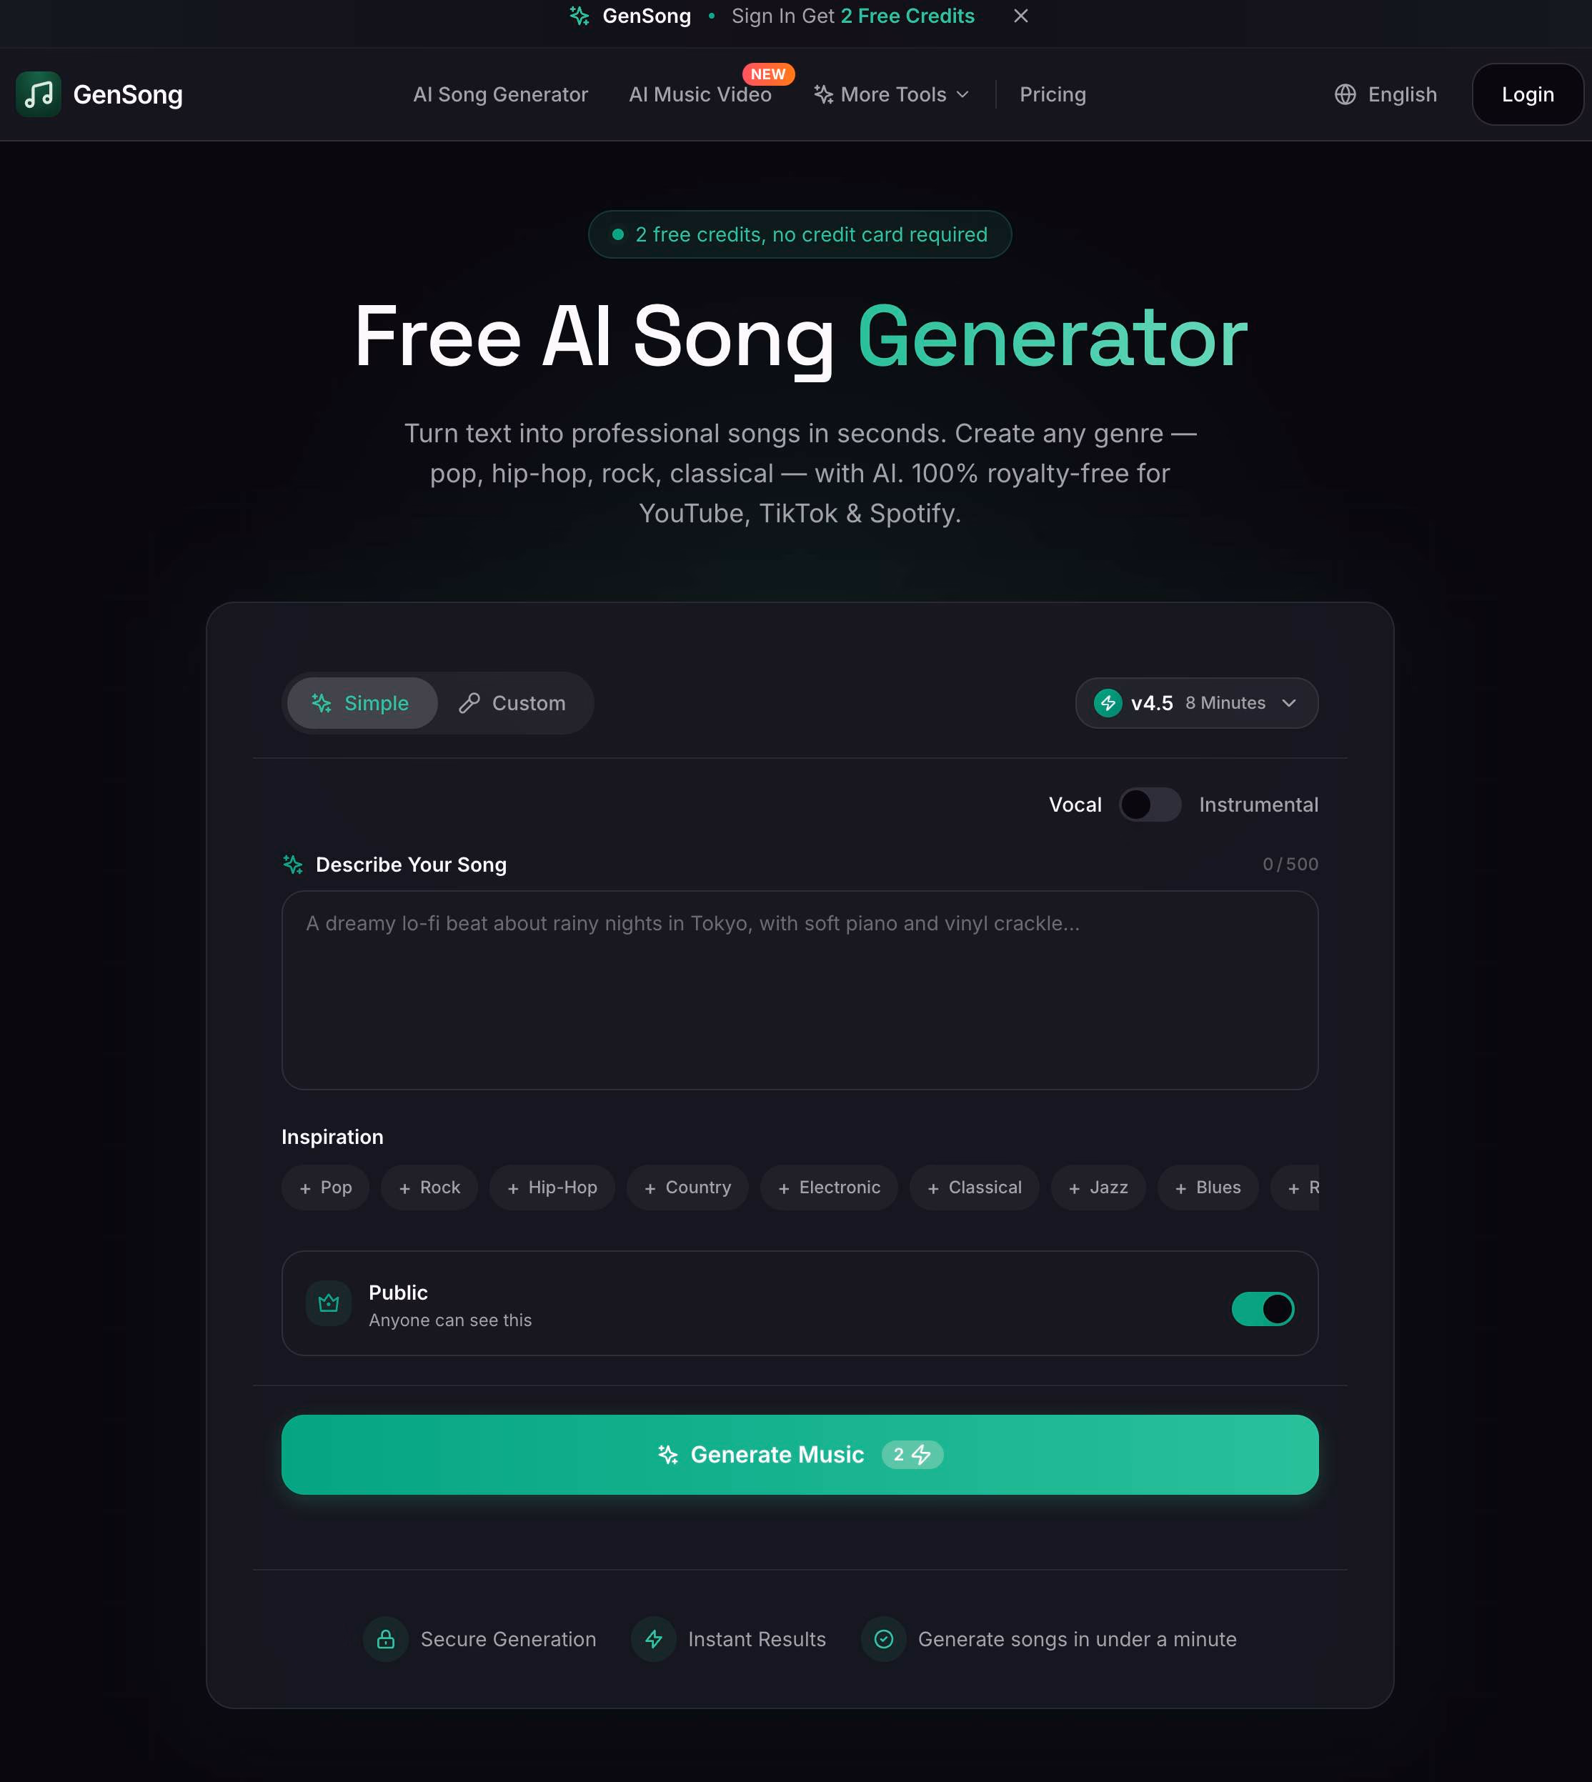Toggle the Vocal / Instrumental switch
This screenshot has height=1782, width=1592.
click(x=1150, y=805)
